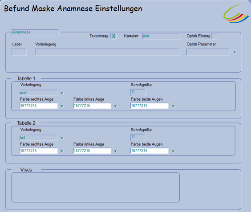Enable the Ophth Eintrag checkbox

tap(215, 36)
